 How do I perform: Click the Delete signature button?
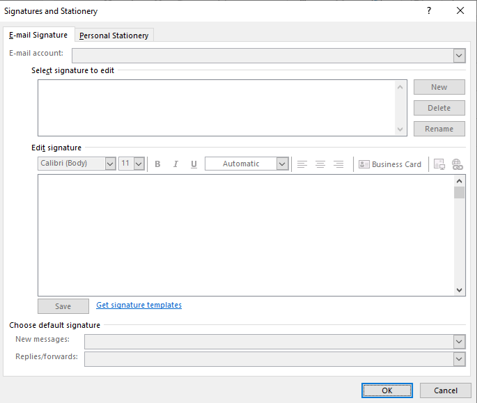pos(439,108)
